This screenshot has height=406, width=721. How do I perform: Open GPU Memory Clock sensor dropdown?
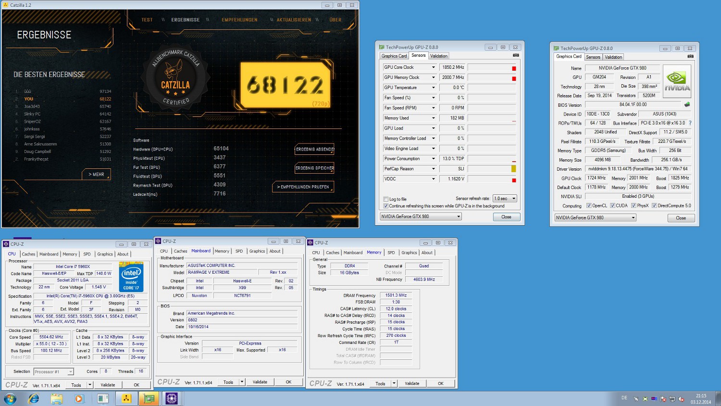coord(434,77)
